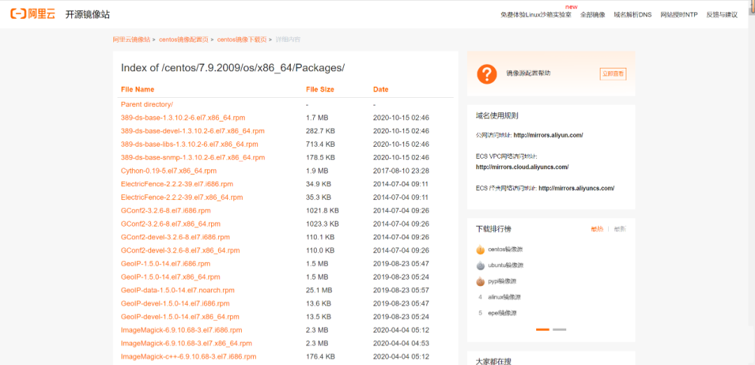The image size is (755, 365).
Task: Download 389-ds-base-devel-1.3.10.2-6 rpm
Action: 193,131
